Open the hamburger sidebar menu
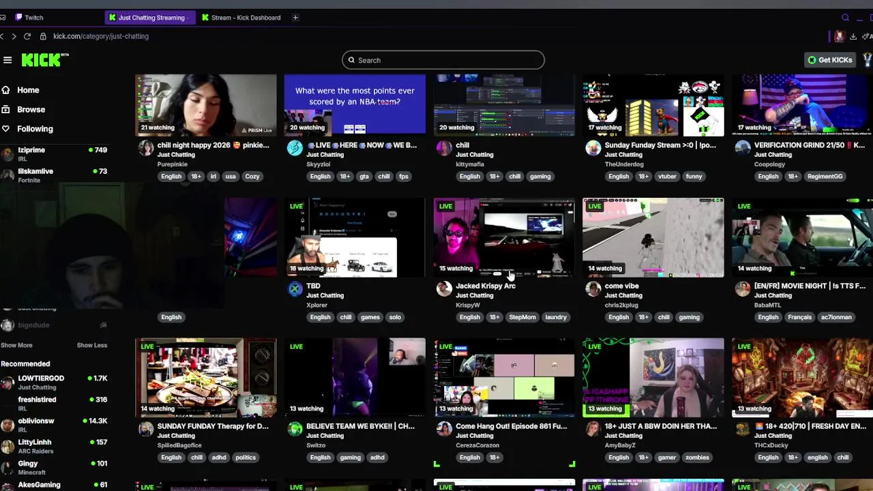Viewport: 873px width, 491px height. coord(8,60)
